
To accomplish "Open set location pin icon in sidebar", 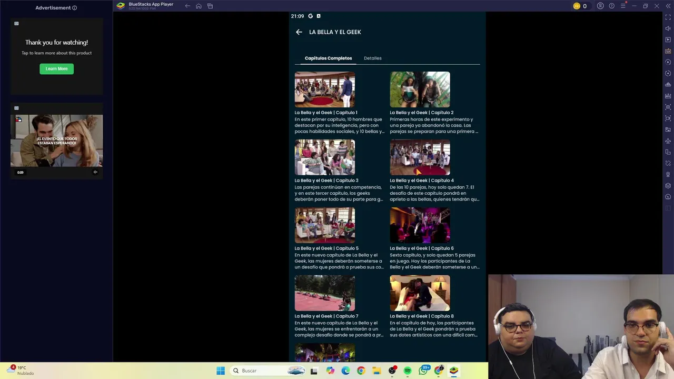I will [668, 174].
